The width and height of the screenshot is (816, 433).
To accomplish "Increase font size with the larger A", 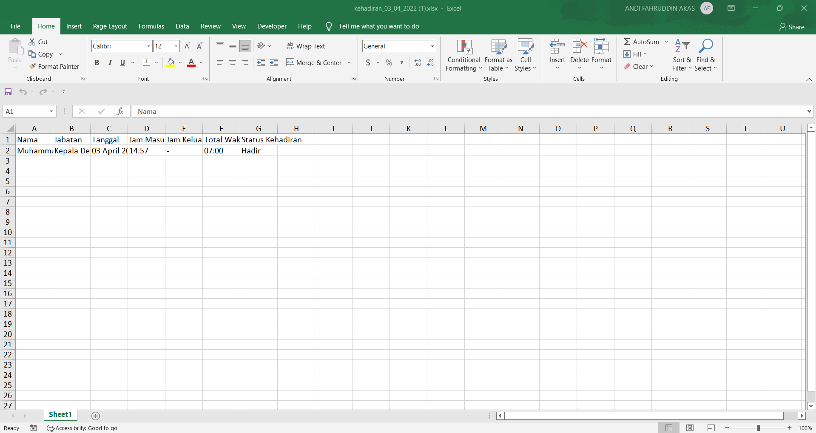I will click(x=187, y=46).
